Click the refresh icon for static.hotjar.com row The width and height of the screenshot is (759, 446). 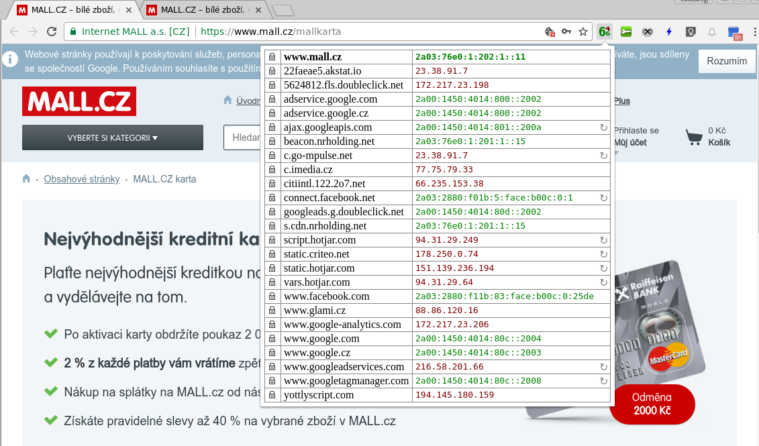603,268
